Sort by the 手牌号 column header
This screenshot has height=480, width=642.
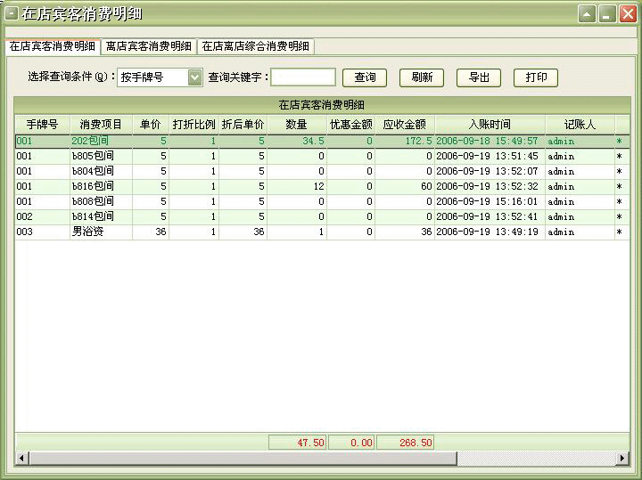click(42, 125)
